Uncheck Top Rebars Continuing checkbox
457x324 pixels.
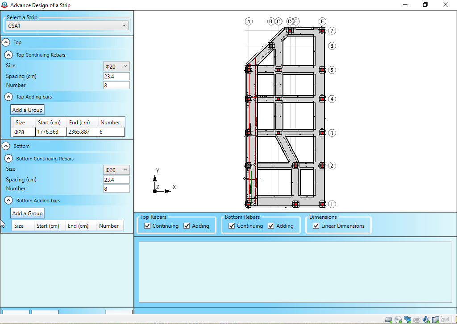click(x=147, y=226)
